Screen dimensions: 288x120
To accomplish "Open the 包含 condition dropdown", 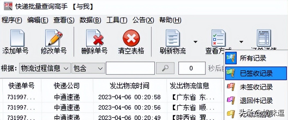I will click(88, 68).
